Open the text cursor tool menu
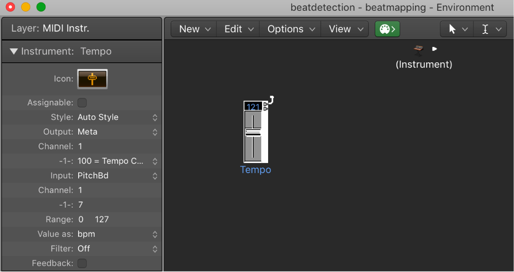The image size is (514, 272). (490, 29)
